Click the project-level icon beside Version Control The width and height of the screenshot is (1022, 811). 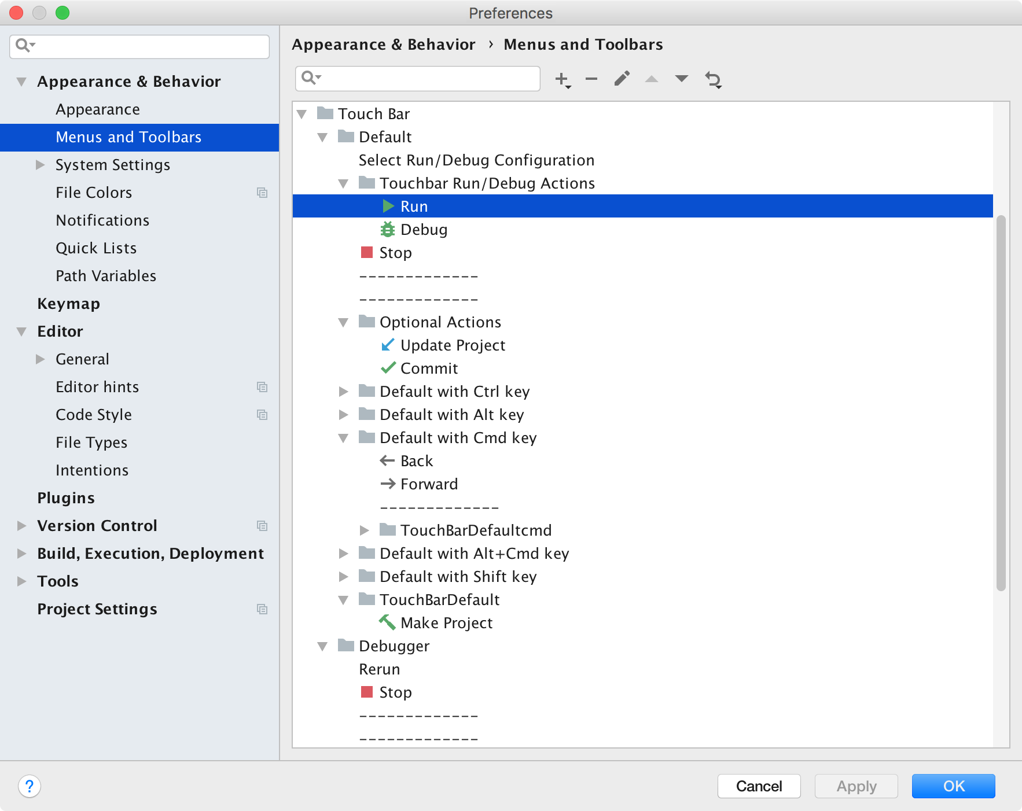[x=262, y=526]
